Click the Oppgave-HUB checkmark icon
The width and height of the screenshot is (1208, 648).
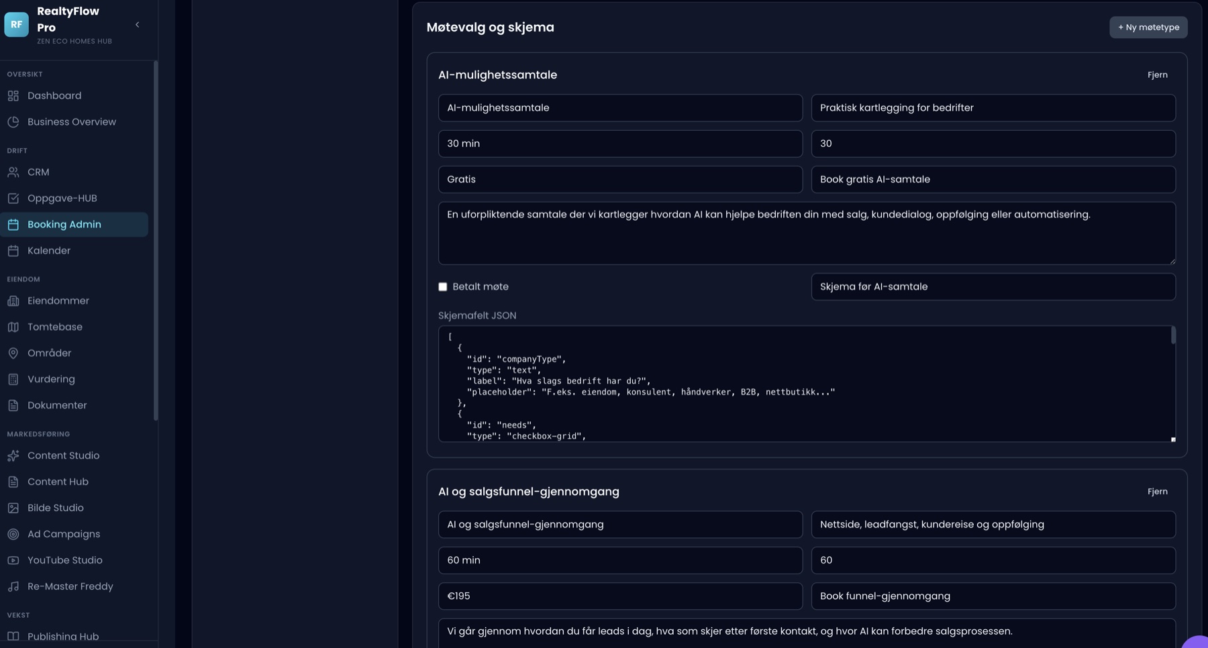13,199
